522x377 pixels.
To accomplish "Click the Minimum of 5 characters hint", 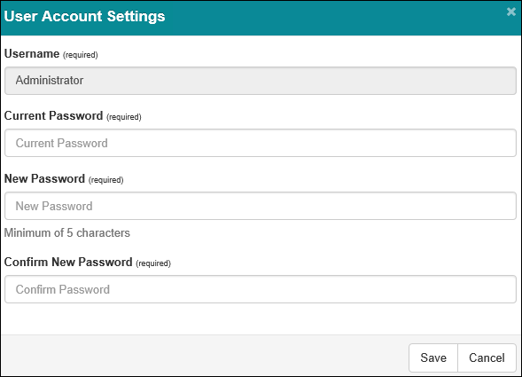I will (67, 232).
